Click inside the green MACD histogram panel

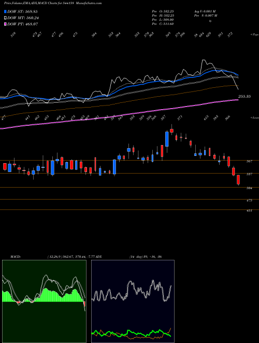(x=44, y=301)
